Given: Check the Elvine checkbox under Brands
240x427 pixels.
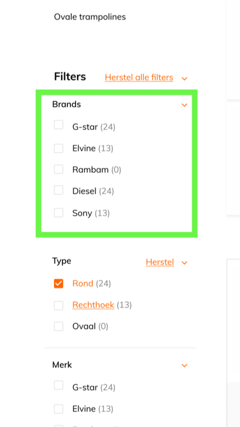Looking at the screenshot, I should pos(59,148).
